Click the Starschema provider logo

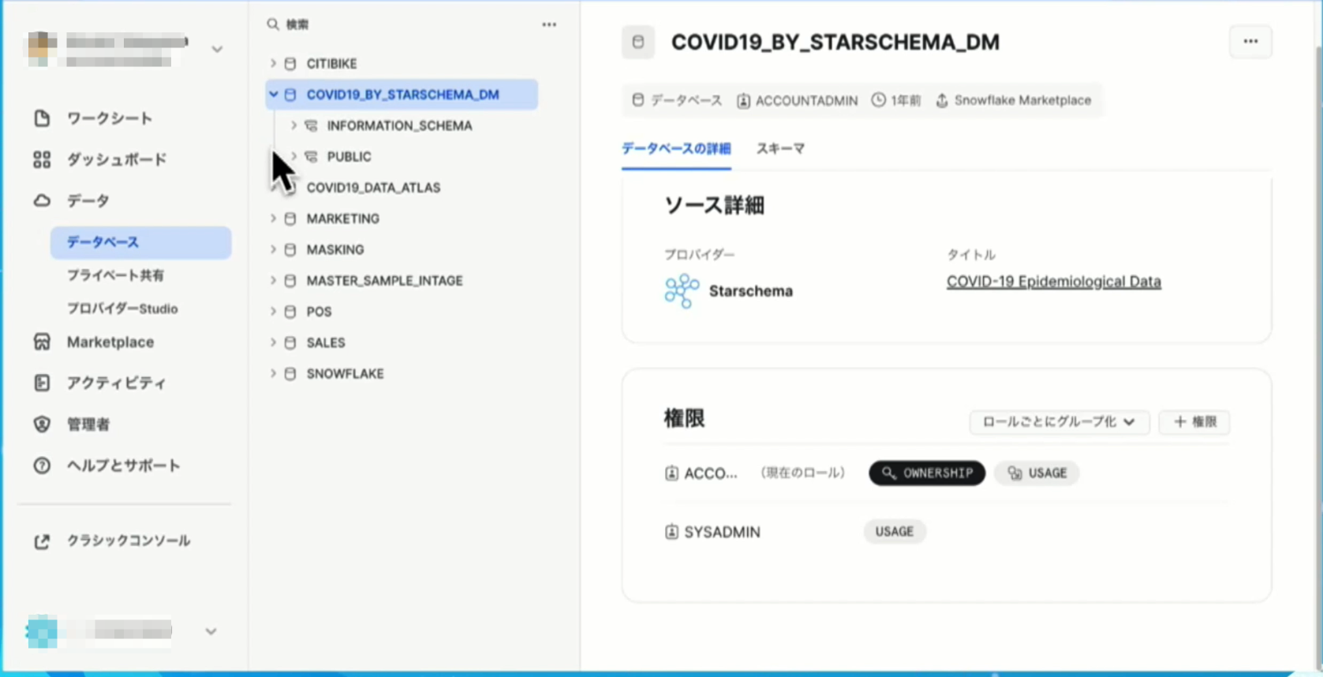coord(682,290)
